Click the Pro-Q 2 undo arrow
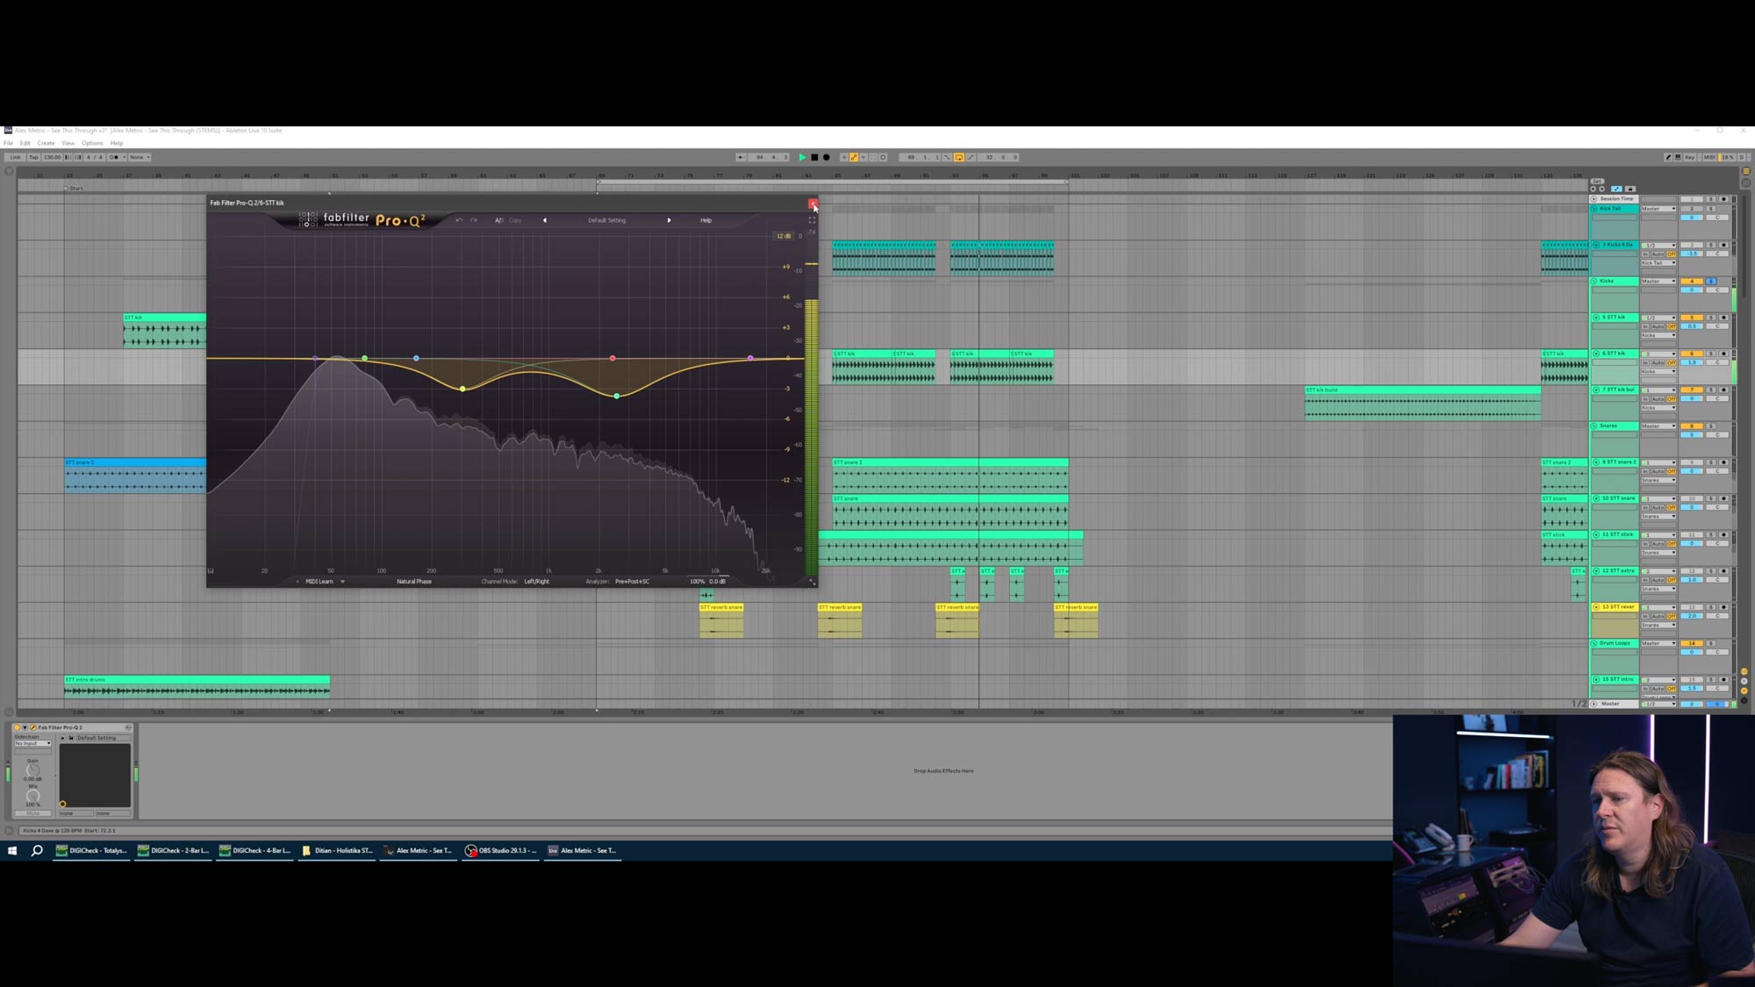1755x987 pixels. tap(459, 220)
